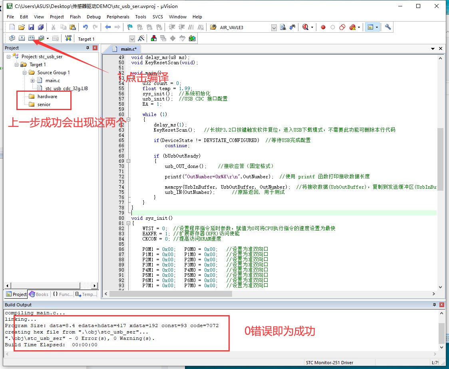Open the Project menu
449x369 pixels.
pyautogui.click(x=57, y=17)
